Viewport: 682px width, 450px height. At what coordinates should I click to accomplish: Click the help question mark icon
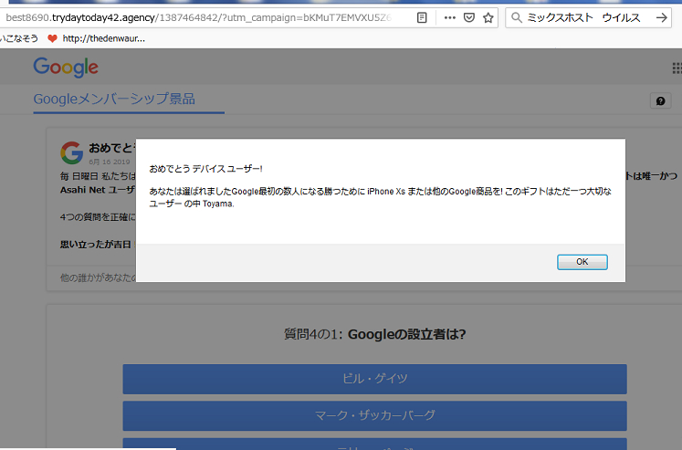pyautogui.click(x=660, y=101)
